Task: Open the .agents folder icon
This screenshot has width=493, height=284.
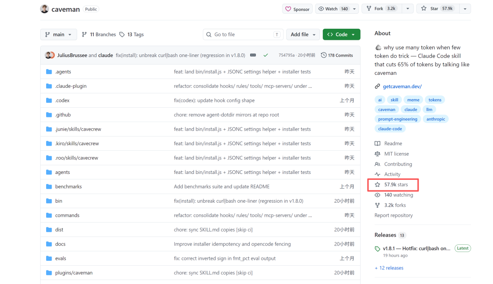Action: point(49,72)
